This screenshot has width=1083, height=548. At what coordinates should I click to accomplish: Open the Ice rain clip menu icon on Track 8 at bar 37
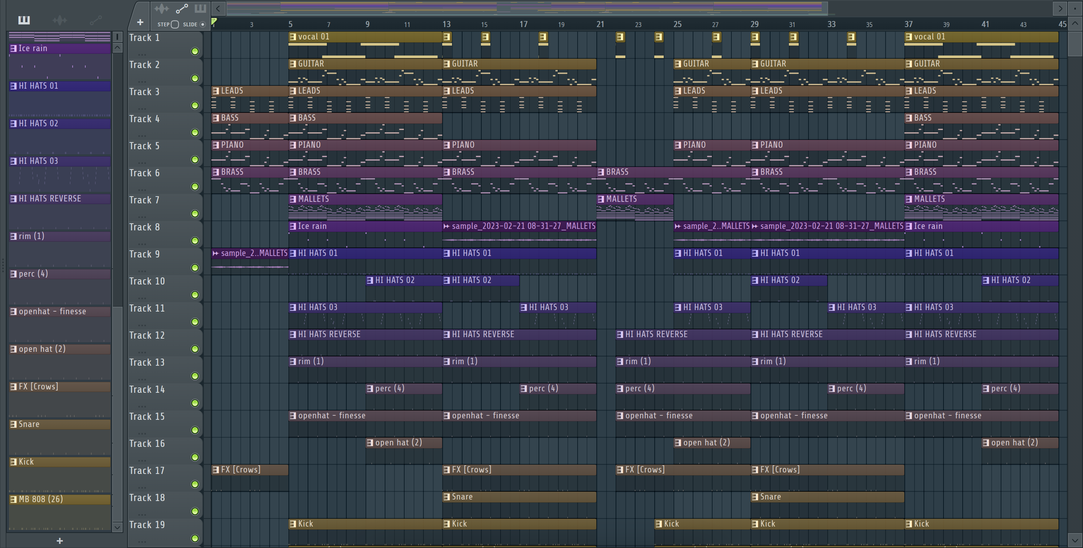pos(909,226)
